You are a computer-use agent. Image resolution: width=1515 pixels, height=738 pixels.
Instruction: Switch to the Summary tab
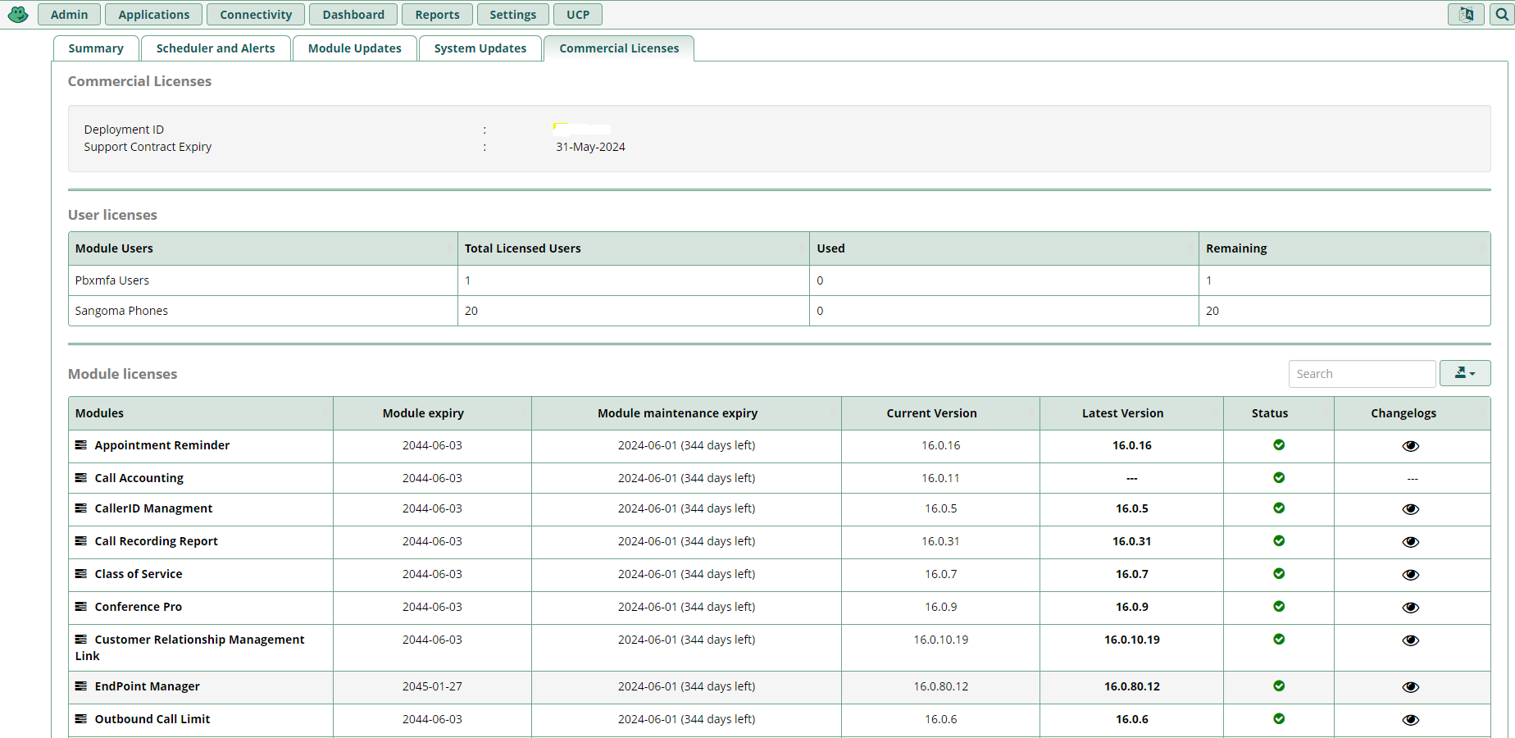click(x=96, y=48)
